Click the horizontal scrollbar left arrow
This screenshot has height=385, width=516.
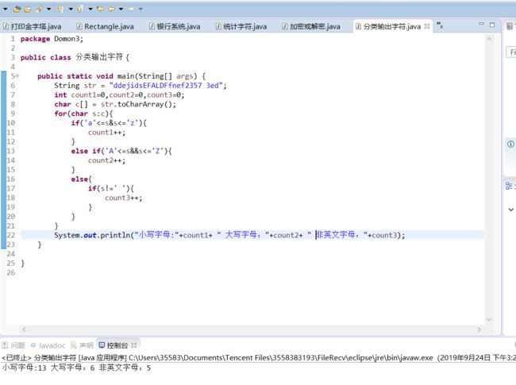point(24,329)
